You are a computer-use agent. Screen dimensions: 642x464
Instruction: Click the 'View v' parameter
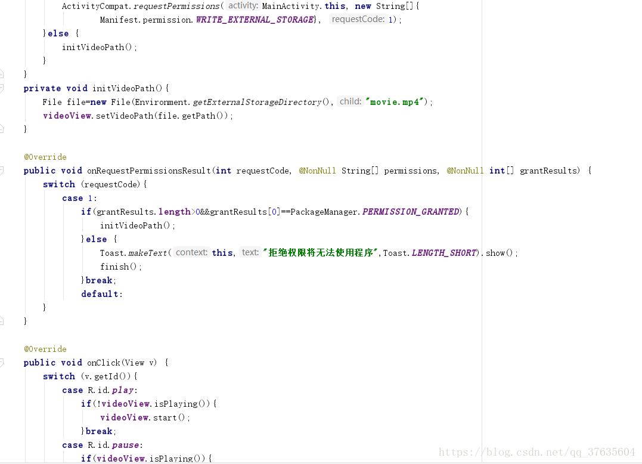[x=139, y=363]
